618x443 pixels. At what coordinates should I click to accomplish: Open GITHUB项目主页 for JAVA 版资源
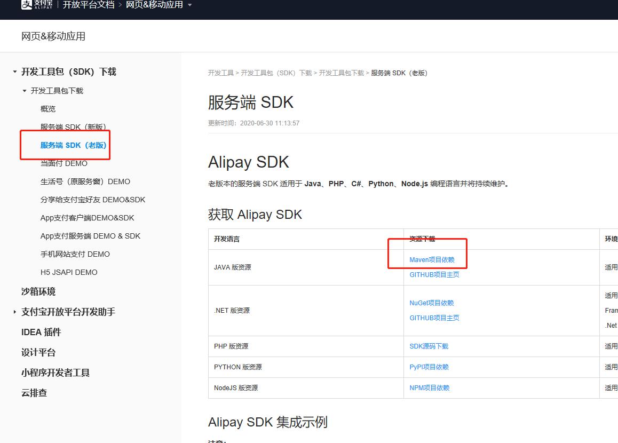pyautogui.click(x=434, y=275)
